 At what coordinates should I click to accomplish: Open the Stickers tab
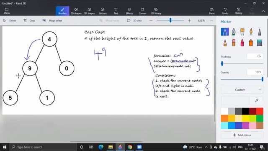(x=103, y=11)
